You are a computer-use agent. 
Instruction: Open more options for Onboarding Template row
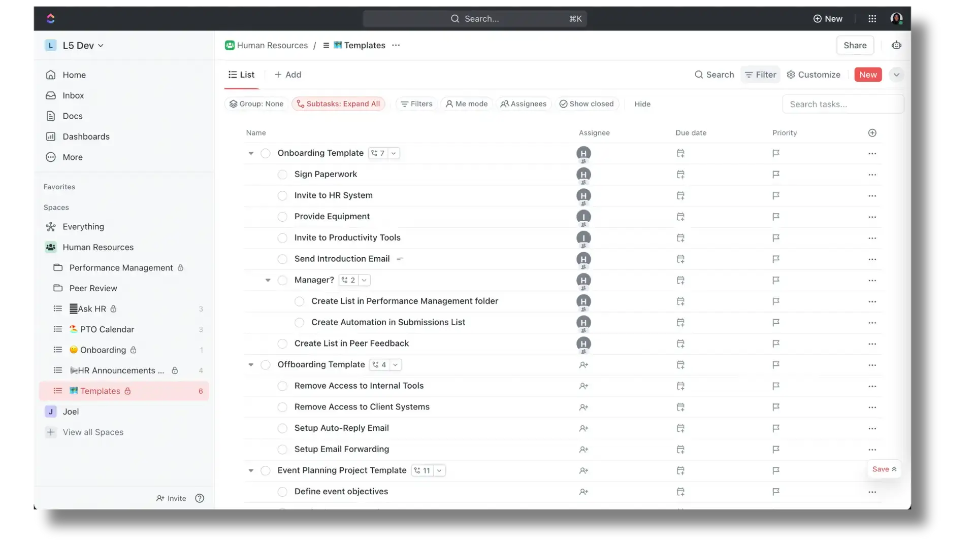tap(872, 154)
